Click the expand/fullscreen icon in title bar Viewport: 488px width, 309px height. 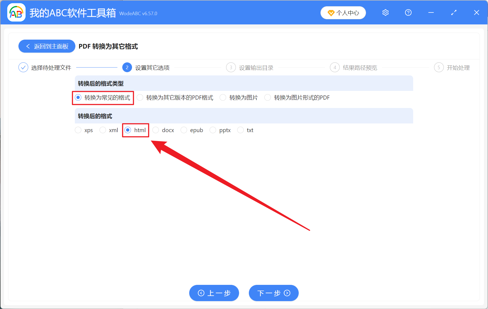tap(454, 12)
